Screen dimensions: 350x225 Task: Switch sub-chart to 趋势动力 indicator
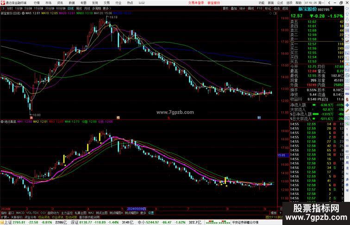[x=53, y=213]
